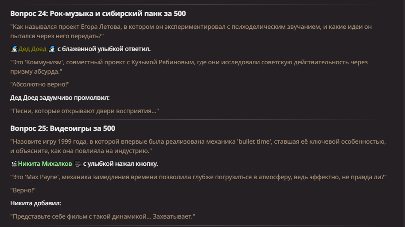Click the quote "Песни, которые открывают двери восприятия..."
Image resolution: width=405 pixels, height=227 pixels.
[85, 111]
